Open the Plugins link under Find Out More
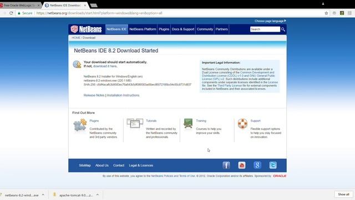The width and height of the screenshot is (355, 200). 94,121
